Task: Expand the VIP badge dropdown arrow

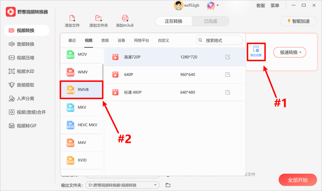Action: click(x=218, y=5)
